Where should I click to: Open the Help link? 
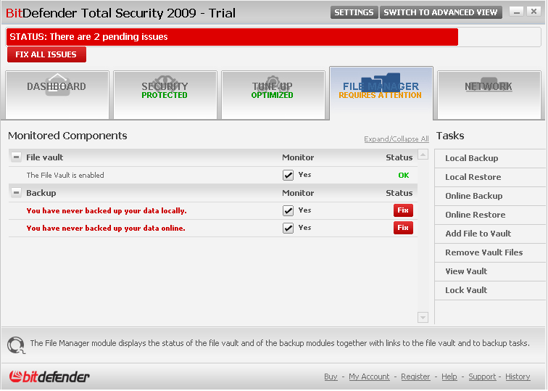449,376
